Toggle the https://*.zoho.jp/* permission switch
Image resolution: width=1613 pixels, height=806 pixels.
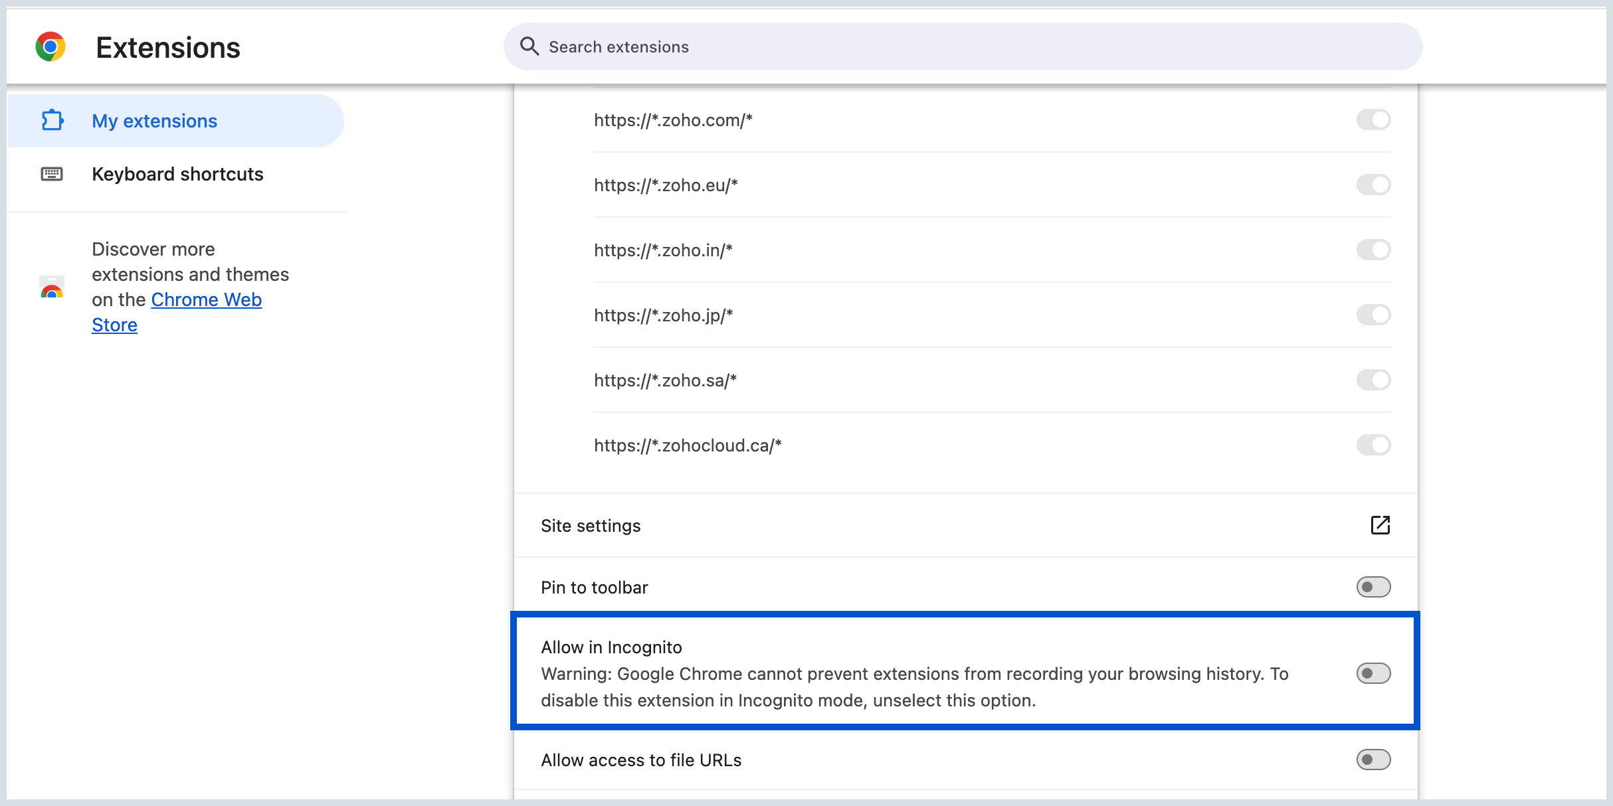(x=1373, y=315)
